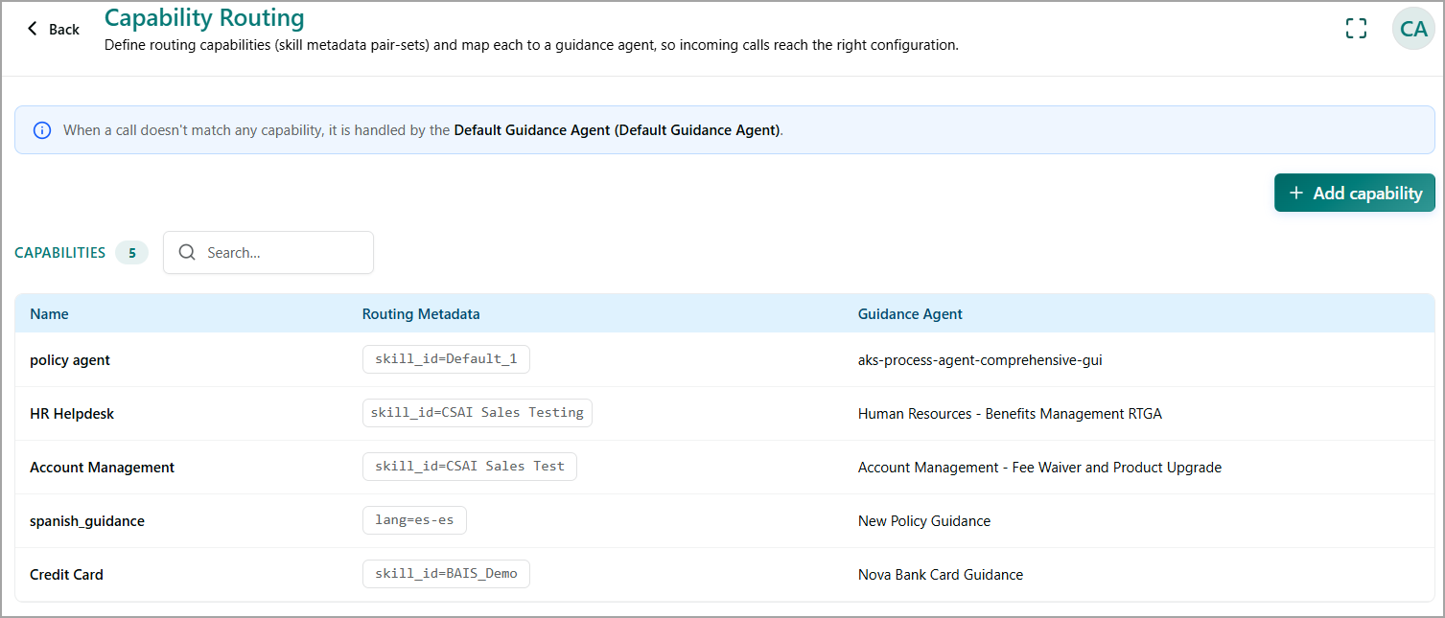This screenshot has width=1445, height=618.
Task: Click the Default Guidance Agent bold text
Action: click(x=618, y=130)
